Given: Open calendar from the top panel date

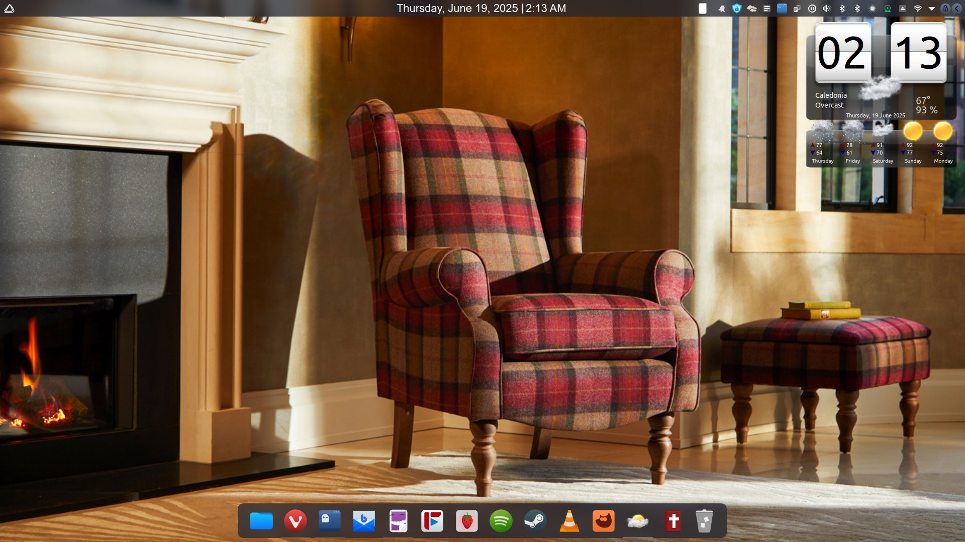Looking at the screenshot, I should pos(481,9).
